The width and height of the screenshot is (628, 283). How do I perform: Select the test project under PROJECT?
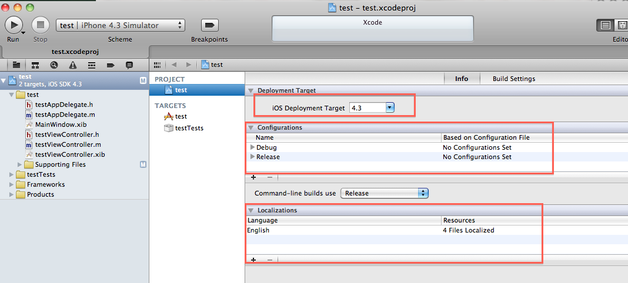point(196,90)
